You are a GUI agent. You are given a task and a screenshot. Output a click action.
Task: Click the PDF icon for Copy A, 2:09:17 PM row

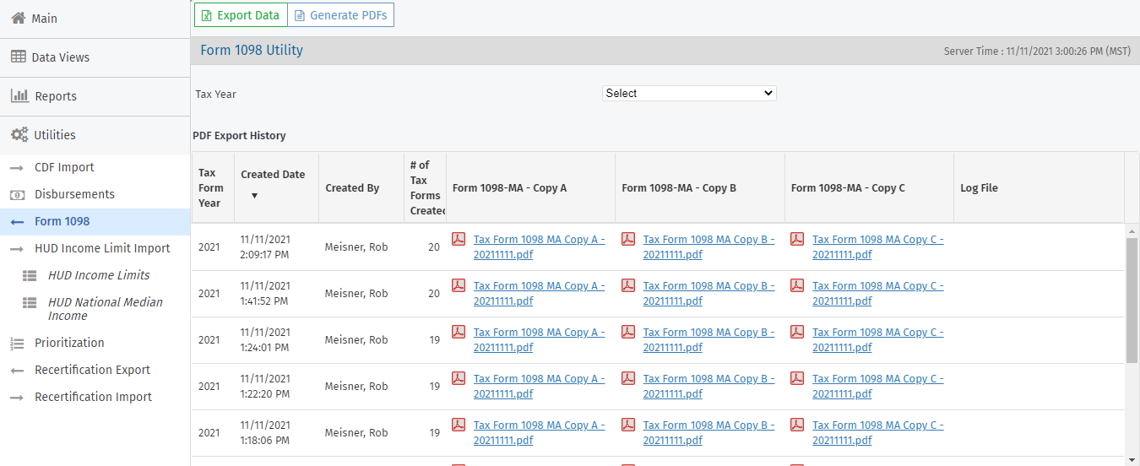(x=459, y=239)
